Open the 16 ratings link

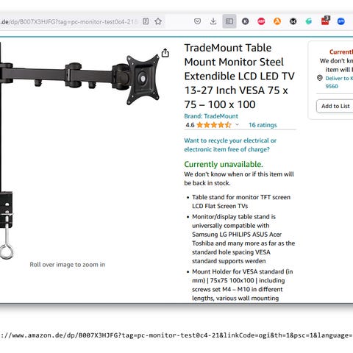coord(263,125)
